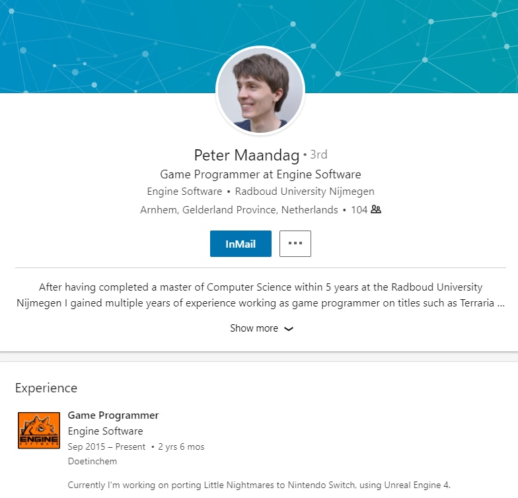The image size is (518, 498).
Task: Click the truncated profile summary text
Action: click(x=260, y=295)
